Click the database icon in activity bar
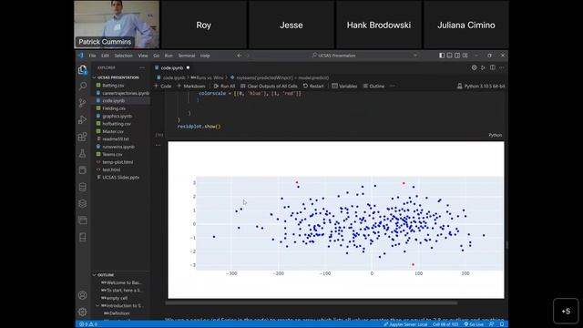Screen dimensions: 583x328 pos(83,187)
